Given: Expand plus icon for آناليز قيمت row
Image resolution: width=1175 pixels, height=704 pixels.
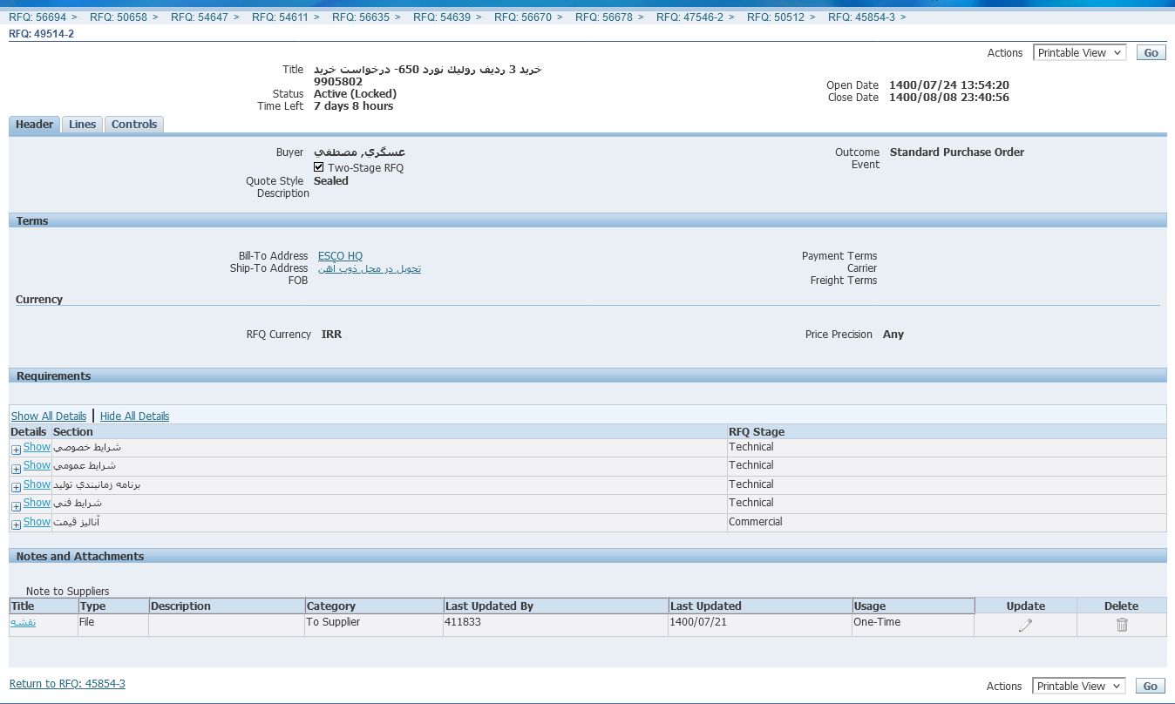Looking at the screenshot, I should 16,525.
